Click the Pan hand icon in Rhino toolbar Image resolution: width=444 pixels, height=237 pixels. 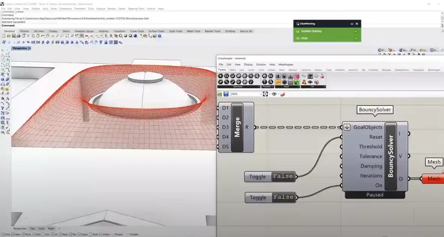48,36
